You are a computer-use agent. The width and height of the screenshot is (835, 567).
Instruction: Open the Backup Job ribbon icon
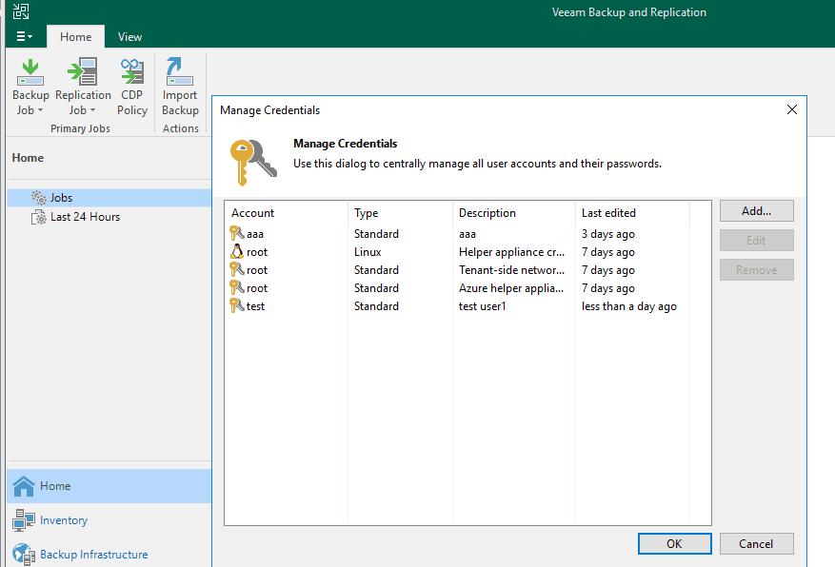point(30,72)
